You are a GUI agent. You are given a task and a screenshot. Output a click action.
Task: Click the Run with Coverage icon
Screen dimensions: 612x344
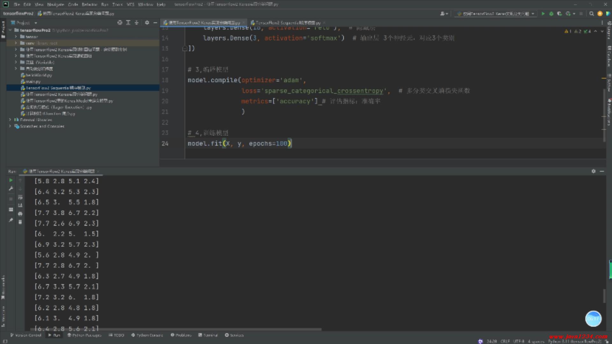559,14
